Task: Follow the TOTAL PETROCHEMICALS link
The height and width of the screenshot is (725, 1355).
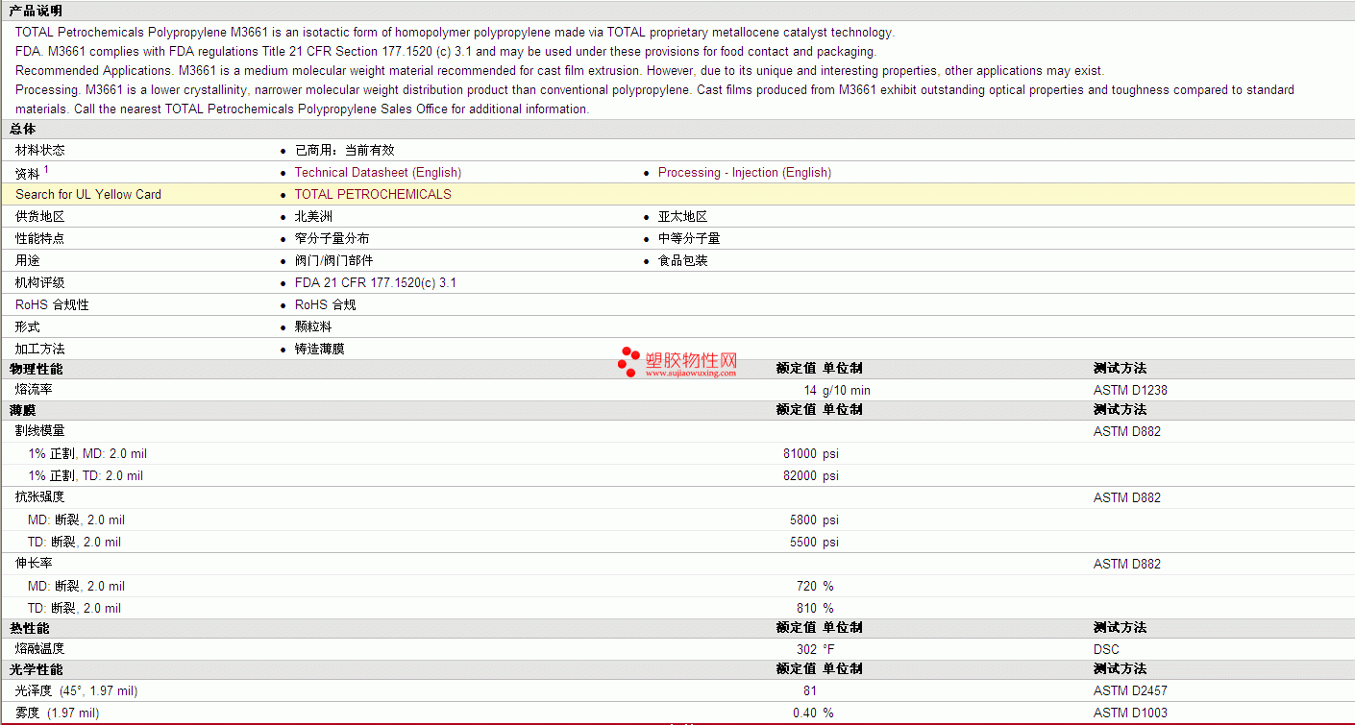Action: click(x=373, y=194)
